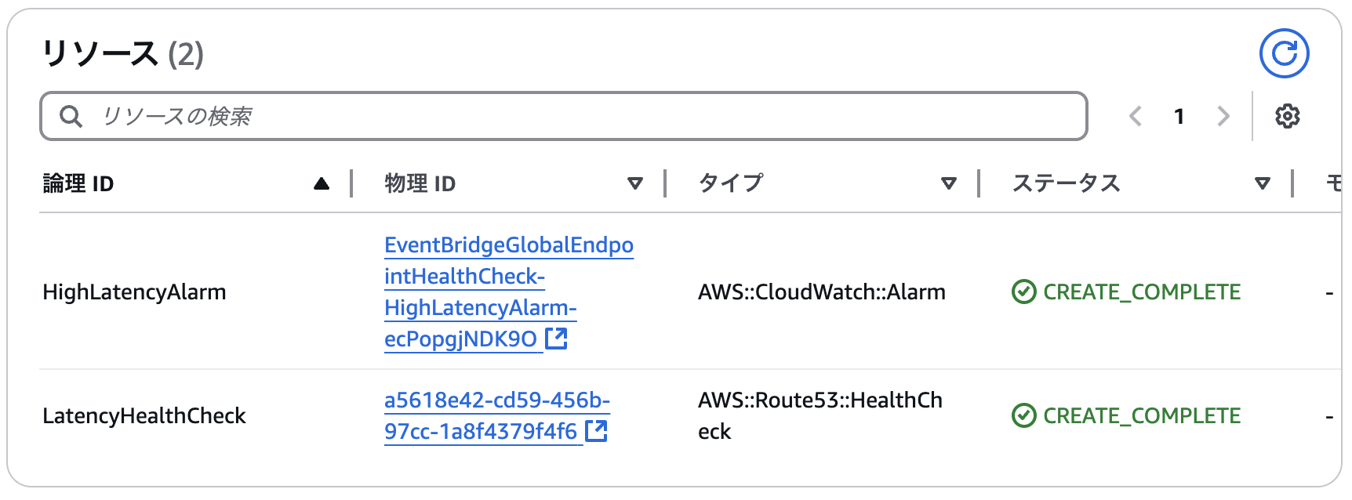Go to previous page arrow

(x=1135, y=116)
